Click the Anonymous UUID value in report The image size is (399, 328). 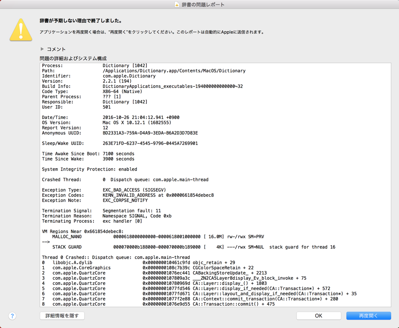pos(150,133)
